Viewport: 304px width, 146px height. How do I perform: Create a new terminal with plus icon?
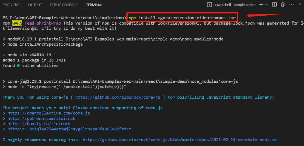click(x=261, y=5)
